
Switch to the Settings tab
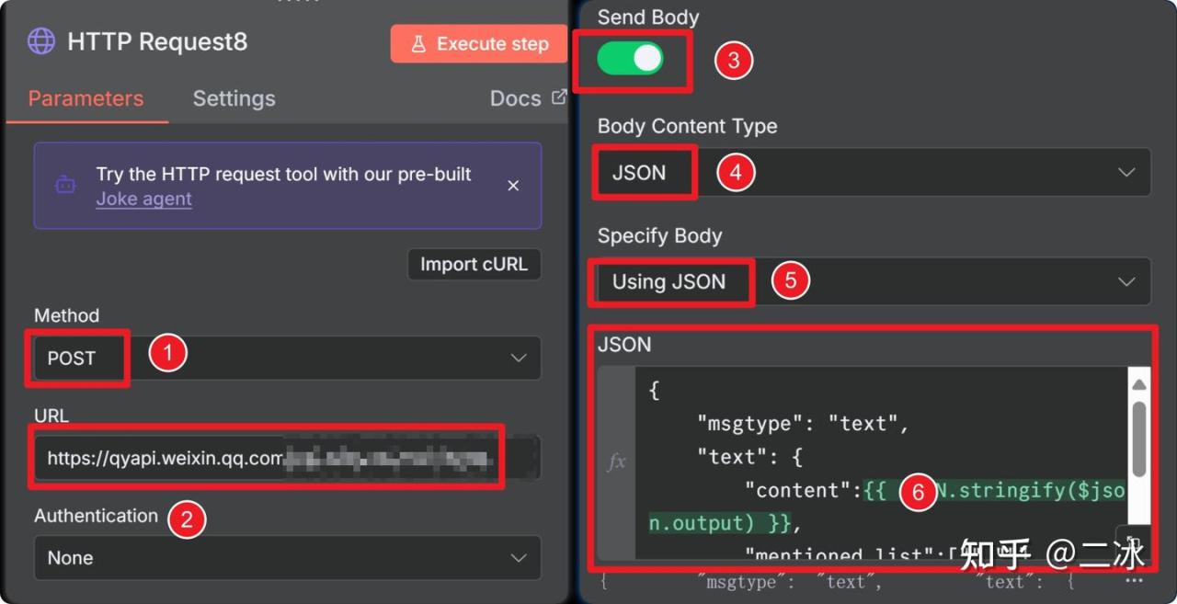[234, 98]
